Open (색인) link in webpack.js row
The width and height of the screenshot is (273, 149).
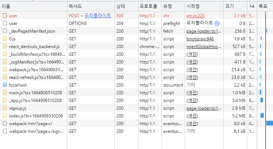[x=192, y=69]
